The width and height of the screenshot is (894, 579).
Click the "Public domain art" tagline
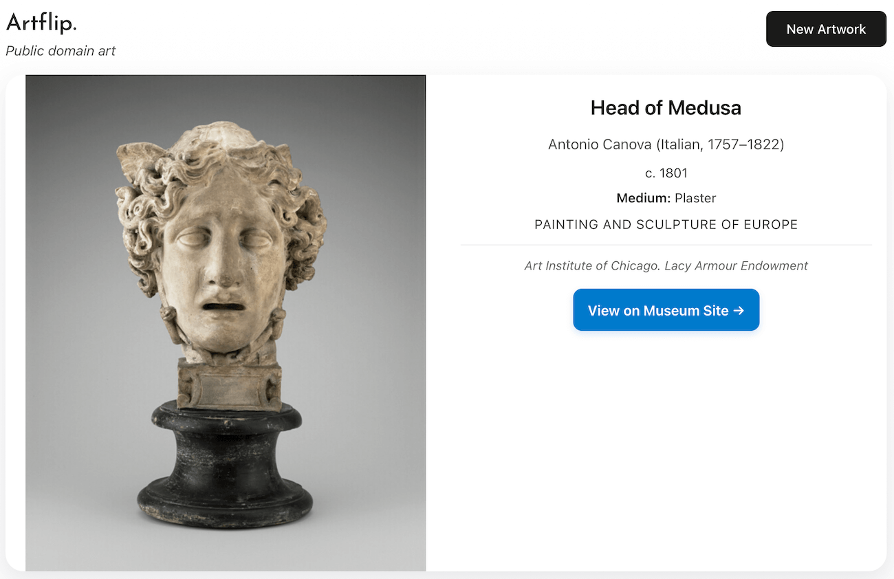61,51
